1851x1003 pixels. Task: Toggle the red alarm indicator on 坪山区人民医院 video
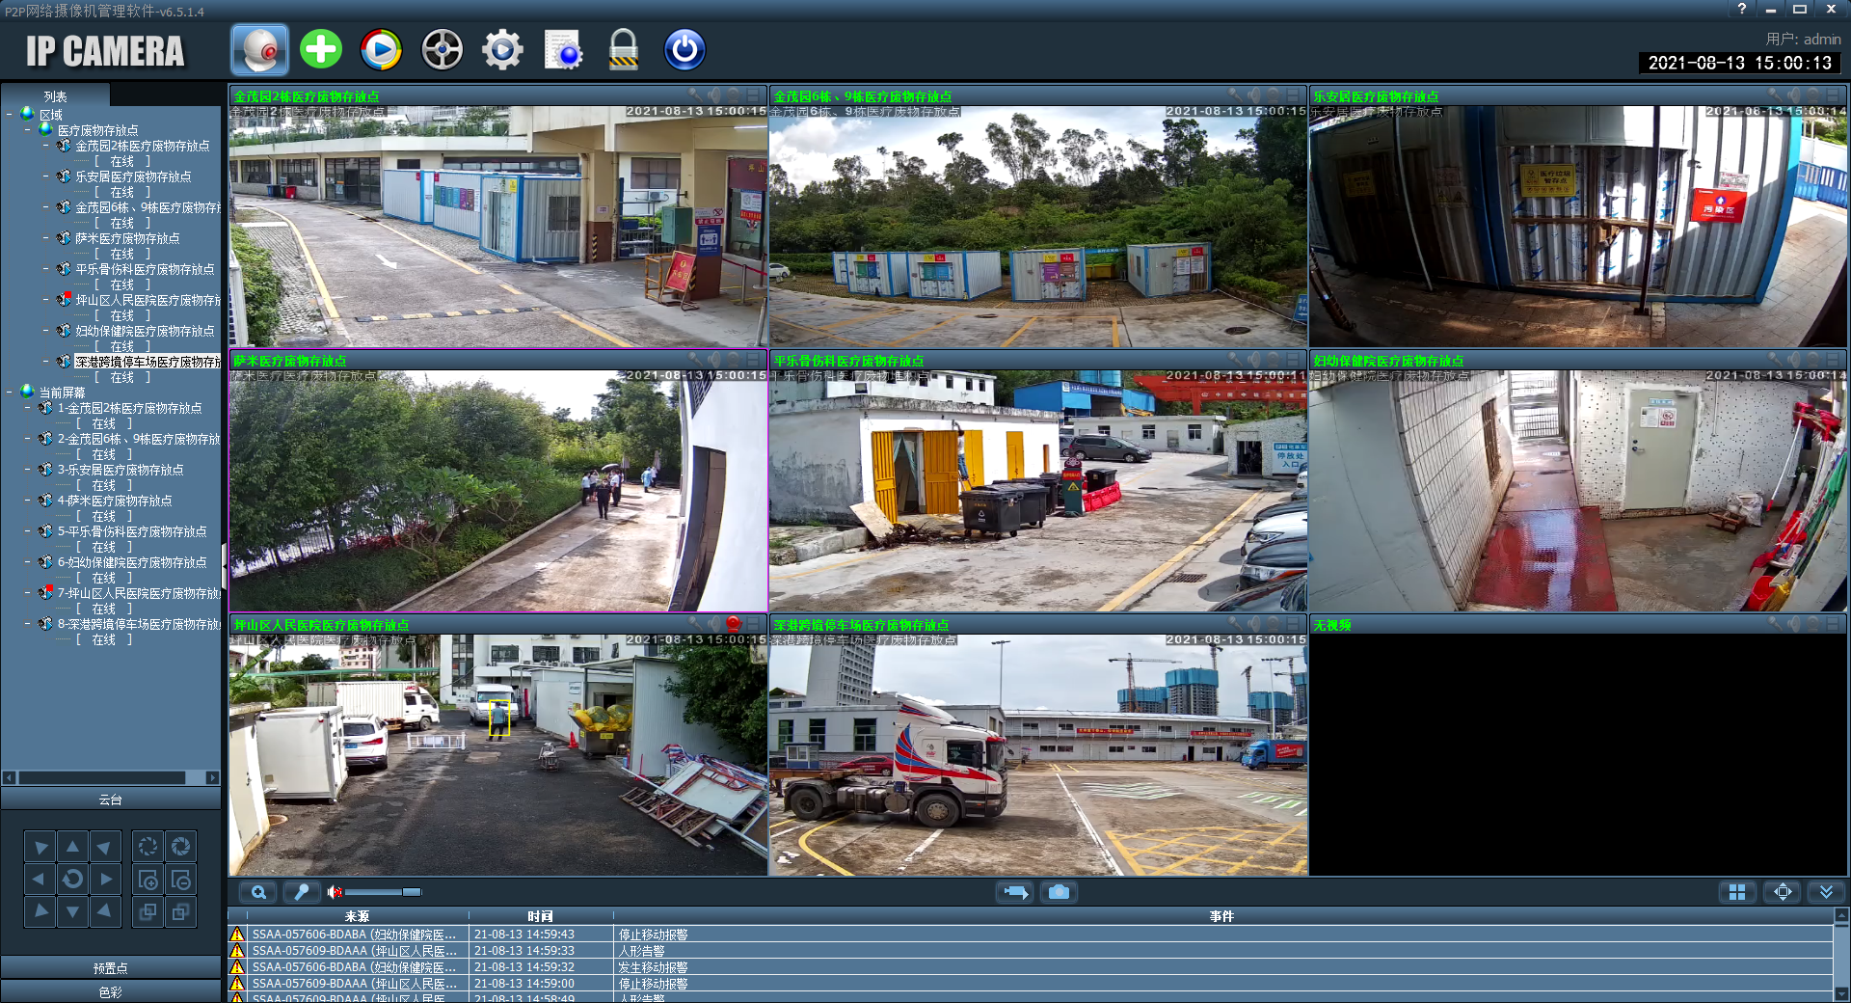733,624
